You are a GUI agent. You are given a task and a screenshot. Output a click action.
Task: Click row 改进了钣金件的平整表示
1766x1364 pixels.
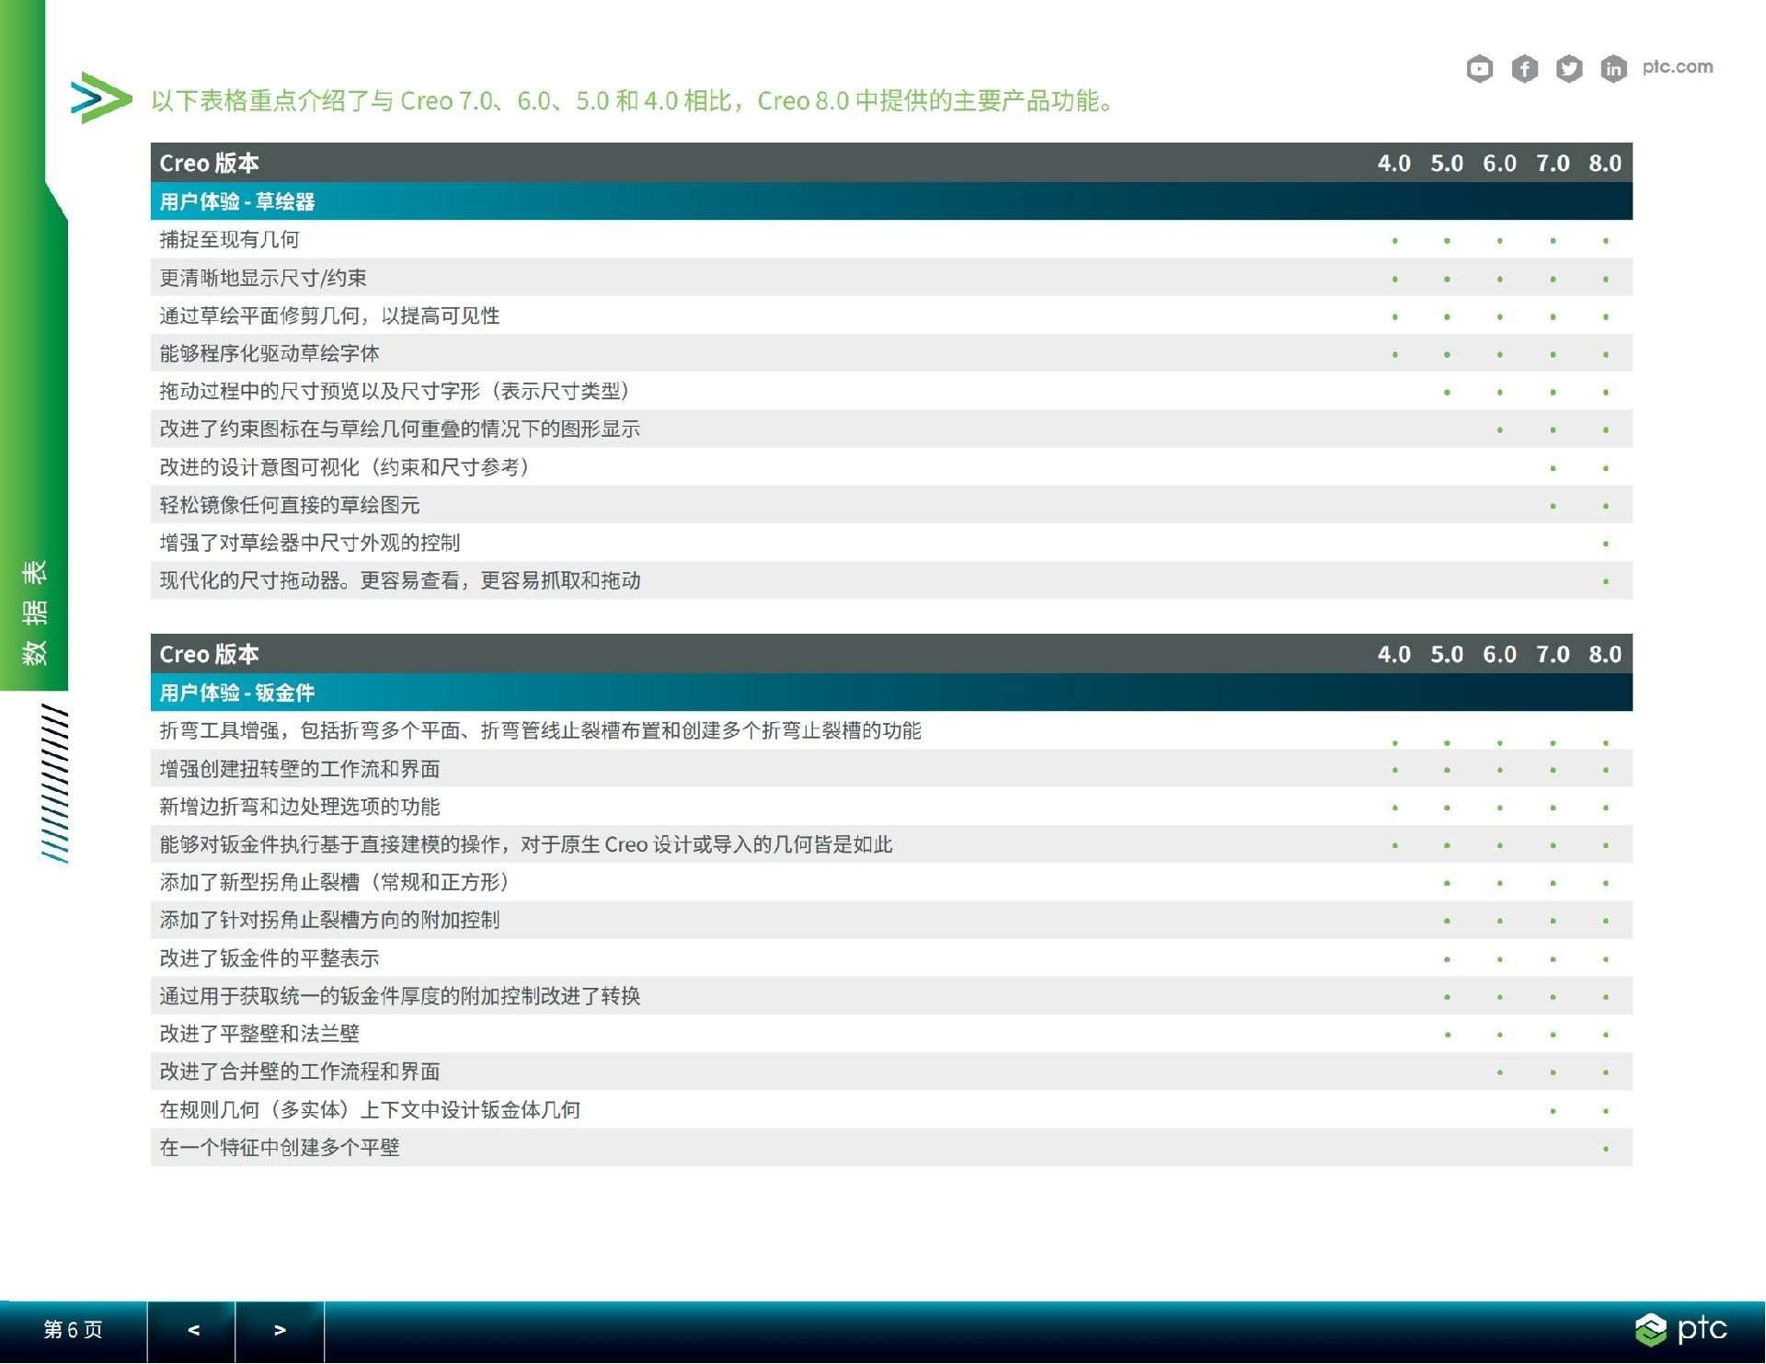pyautogui.click(x=891, y=958)
